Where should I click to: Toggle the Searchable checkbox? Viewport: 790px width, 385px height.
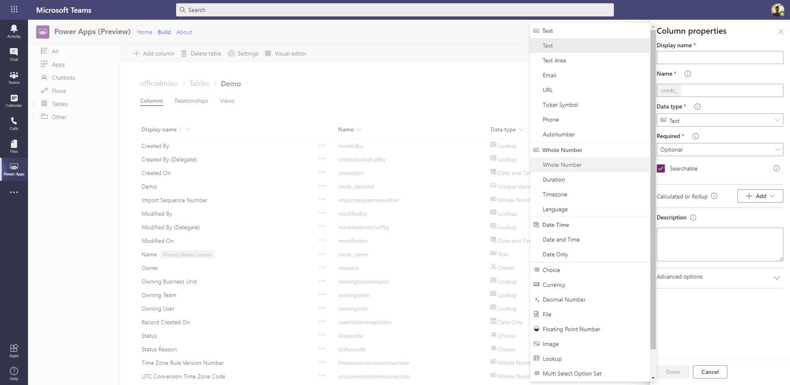point(661,168)
